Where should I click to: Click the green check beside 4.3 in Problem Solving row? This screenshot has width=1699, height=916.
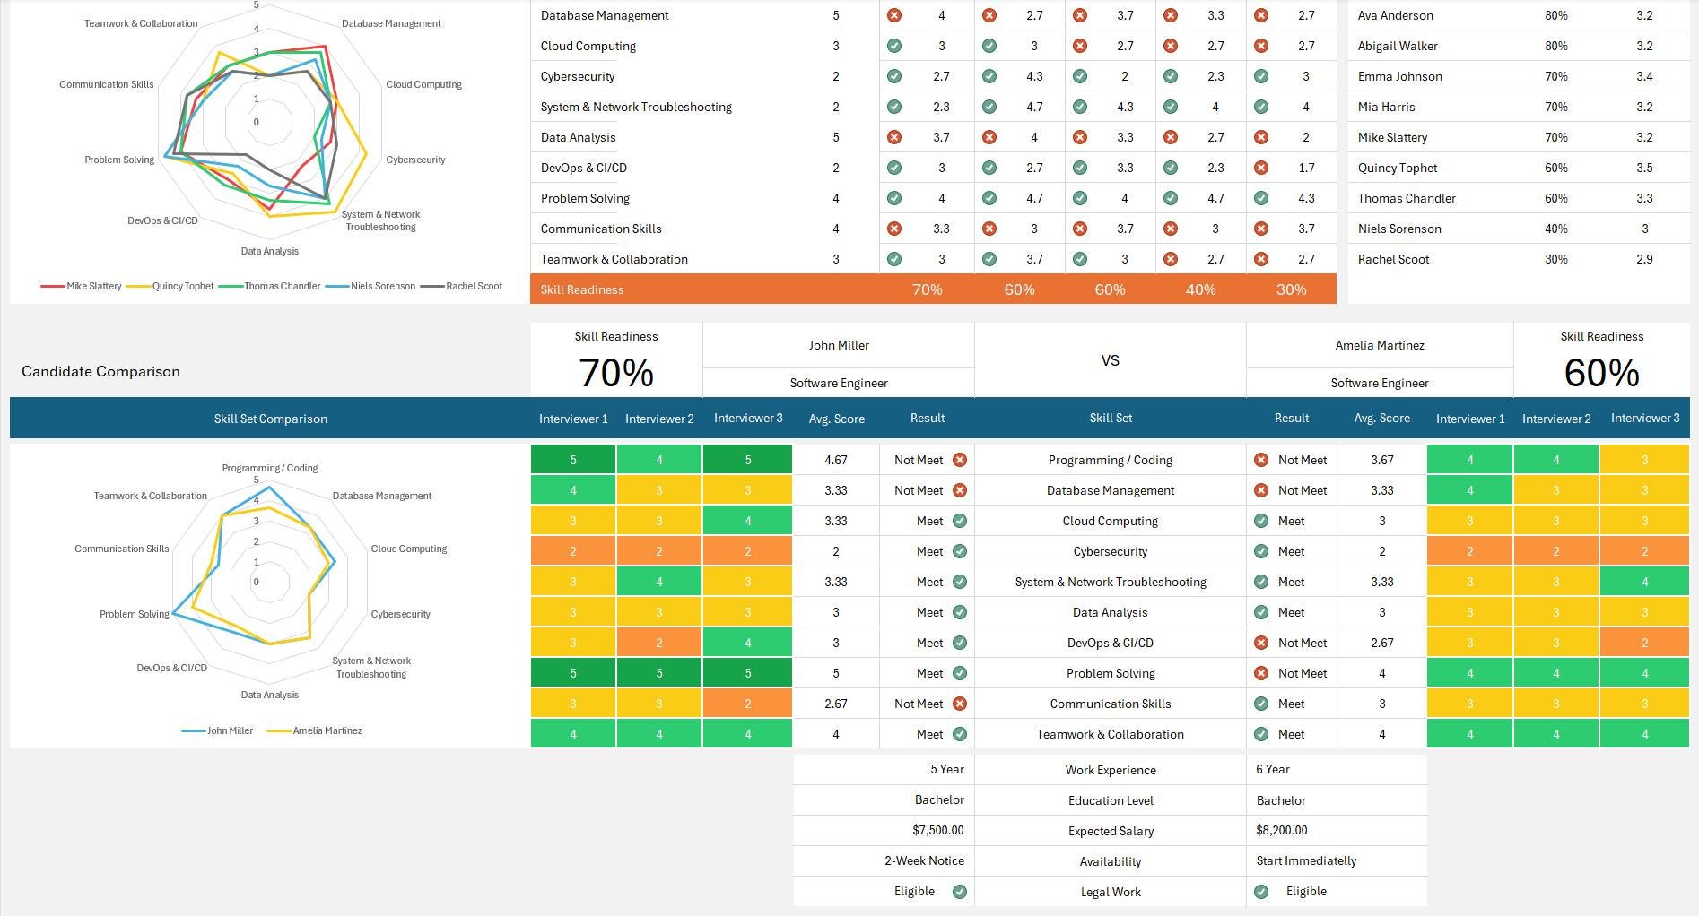click(x=1260, y=198)
